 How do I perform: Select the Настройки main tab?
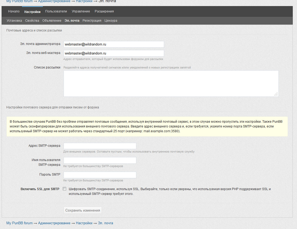[x=32, y=12]
